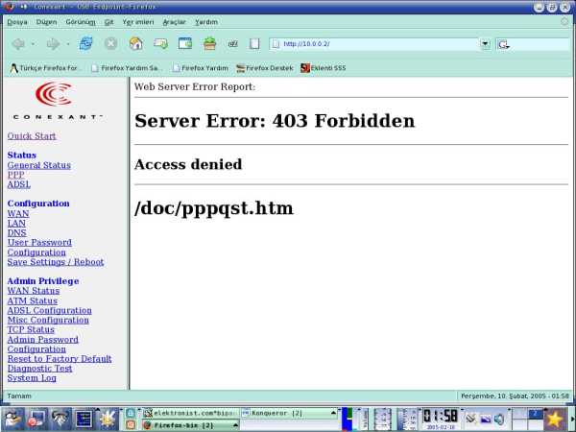The width and height of the screenshot is (576, 432).
Task: Click the Stop loading toolbar icon
Action: pos(110,43)
